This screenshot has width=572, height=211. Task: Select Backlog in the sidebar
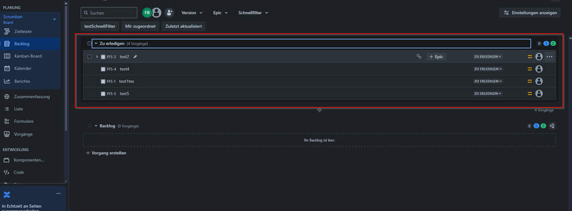coord(30,43)
